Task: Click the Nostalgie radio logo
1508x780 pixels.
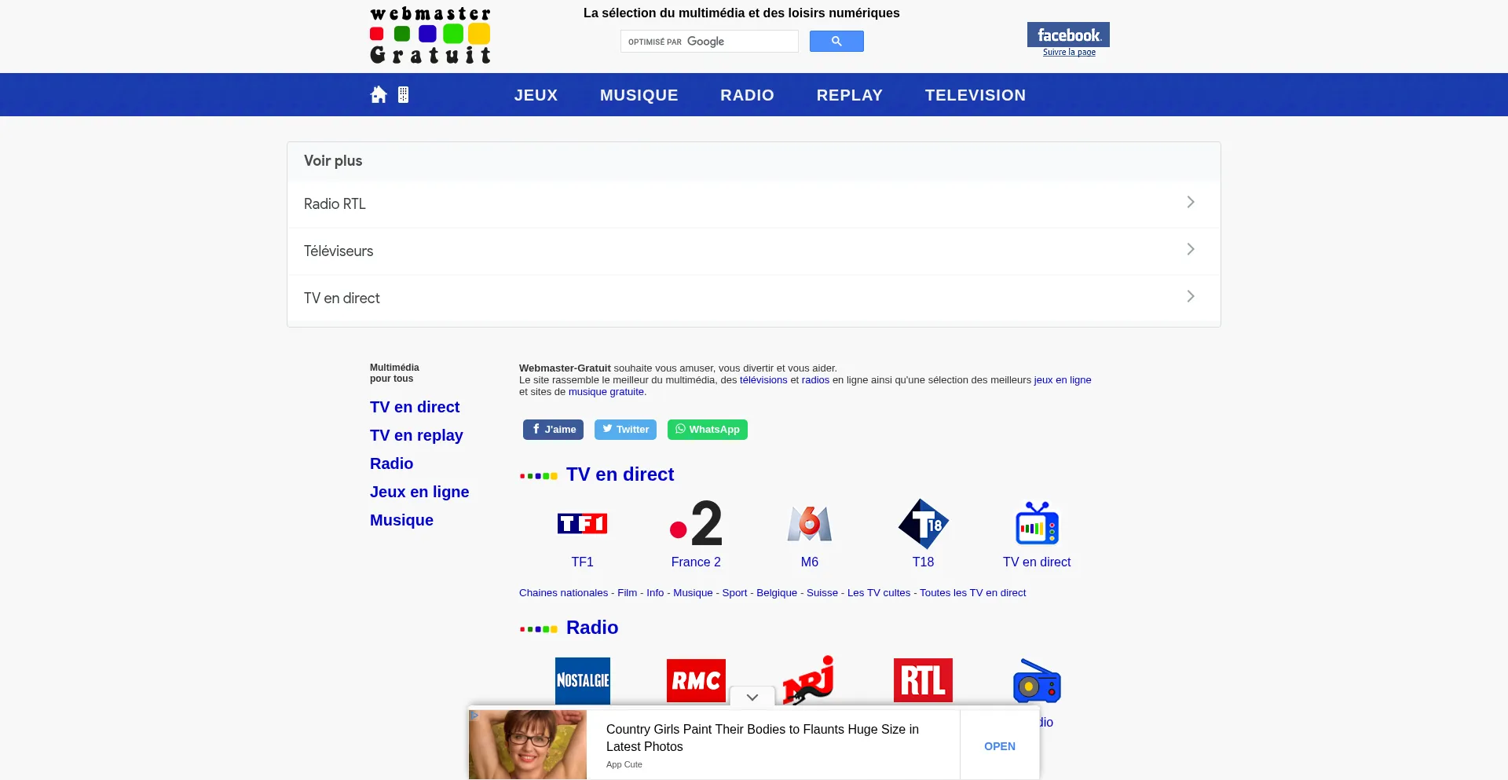Action: [x=582, y=680]
